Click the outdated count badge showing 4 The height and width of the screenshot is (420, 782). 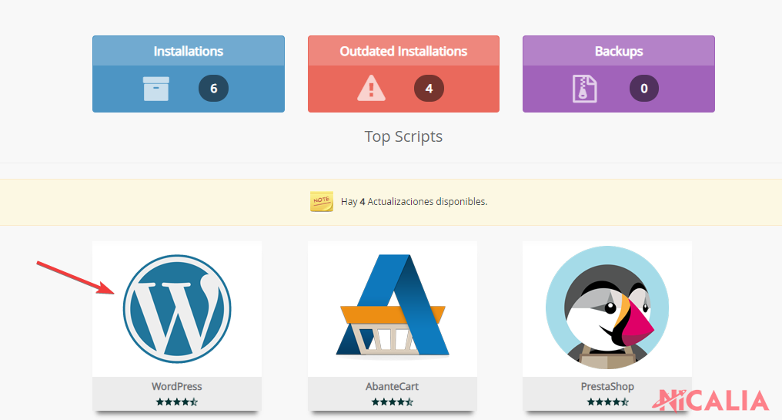click(x=429, y=89)
